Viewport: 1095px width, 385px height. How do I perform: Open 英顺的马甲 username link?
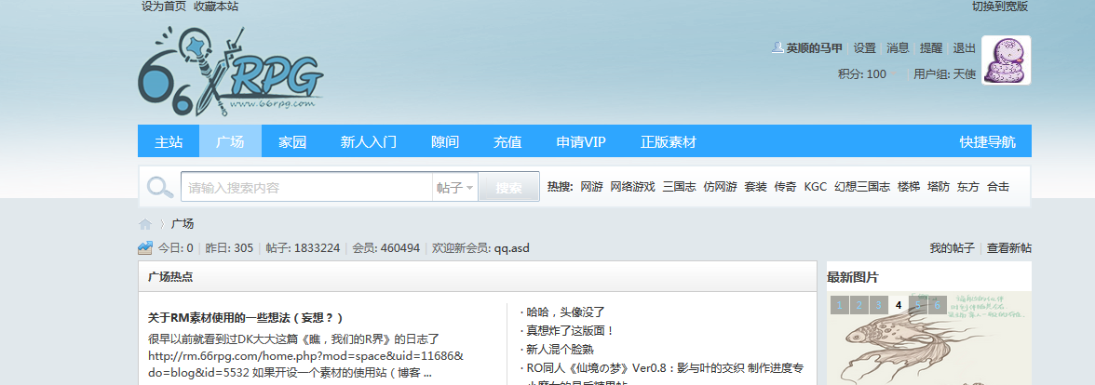pos(814,48)
